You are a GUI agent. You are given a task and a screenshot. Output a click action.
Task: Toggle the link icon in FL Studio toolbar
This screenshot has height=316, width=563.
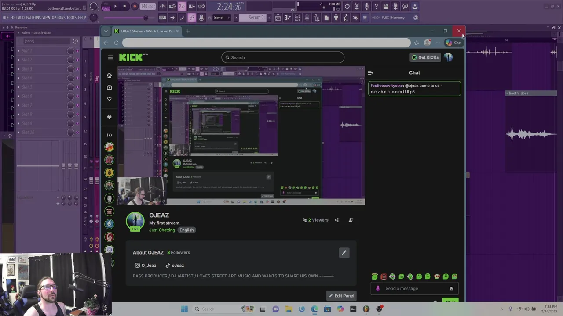pos(191,18)
